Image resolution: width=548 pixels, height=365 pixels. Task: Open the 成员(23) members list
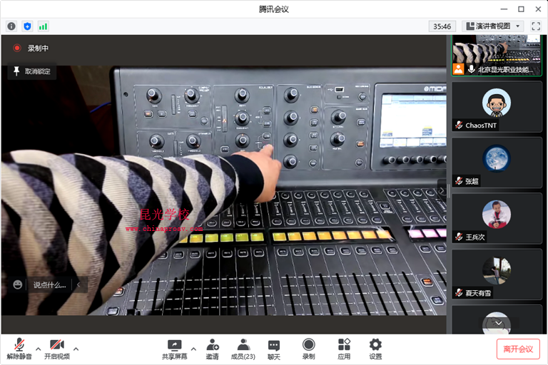243,349
